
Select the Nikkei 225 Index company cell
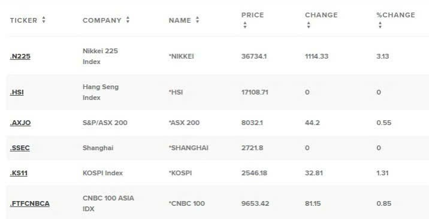[100, 56]
